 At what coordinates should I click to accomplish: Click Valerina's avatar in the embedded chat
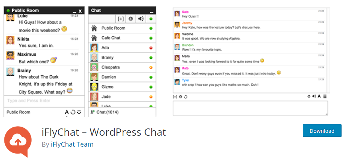point(177,36)
